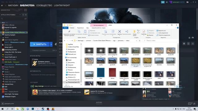The width and height of the screenshot is (198, 111).
Task: Click ДОБАВИТЬ ИГРУ at bottom of Steam
Action: click(8, 104)
